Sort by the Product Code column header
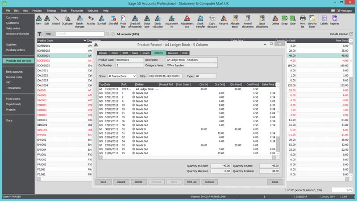Screen dimensions: 357x201 point(62,41)
